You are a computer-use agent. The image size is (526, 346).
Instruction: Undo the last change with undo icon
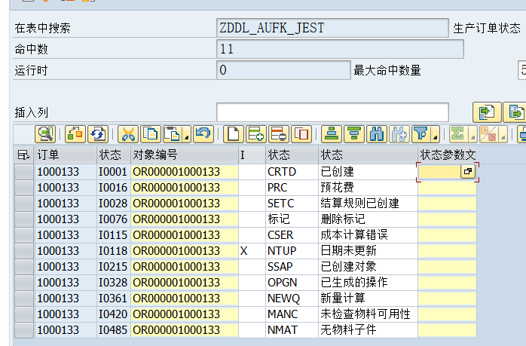203,135
